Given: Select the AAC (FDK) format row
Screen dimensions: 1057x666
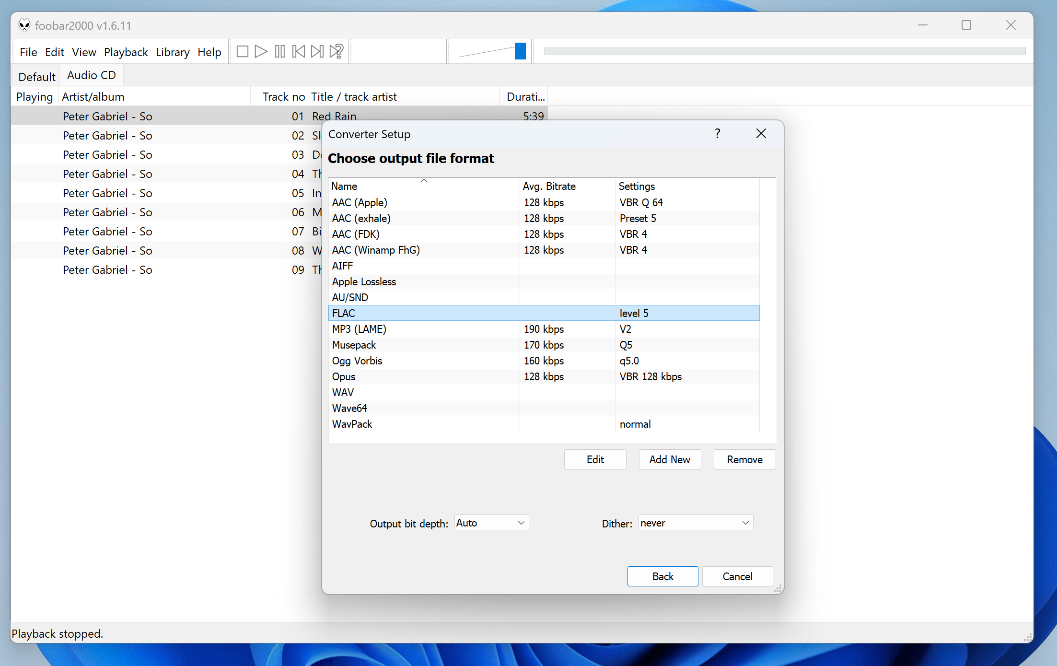Looking at the screenshot, I should 544,234.
